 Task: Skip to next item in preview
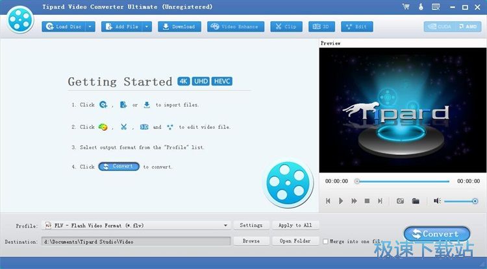[380, 201]
